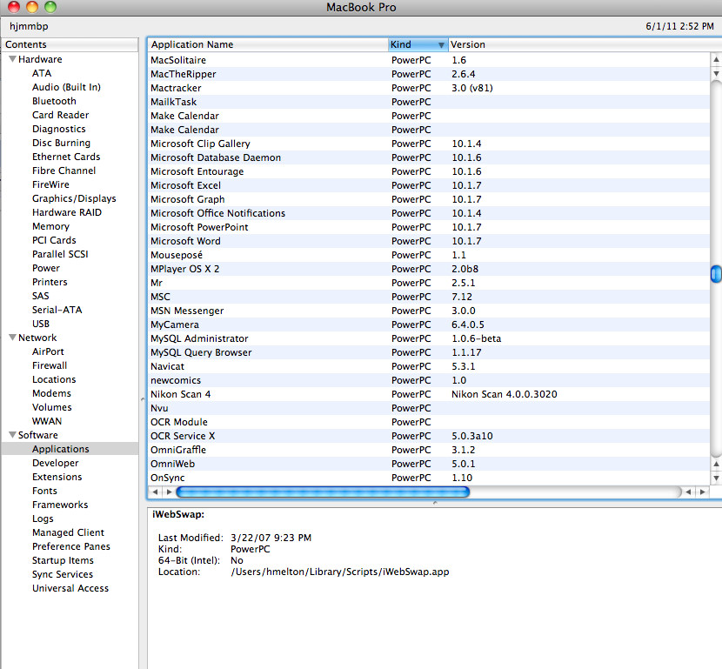Collapse the Software disclosure triangle
This screenshot has width=722, height=669.
tap(12, 435)
